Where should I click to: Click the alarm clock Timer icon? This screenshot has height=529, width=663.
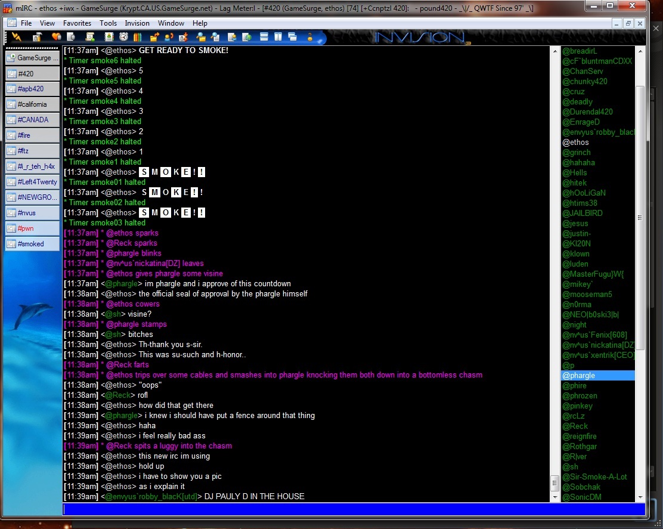coord(123,37)
